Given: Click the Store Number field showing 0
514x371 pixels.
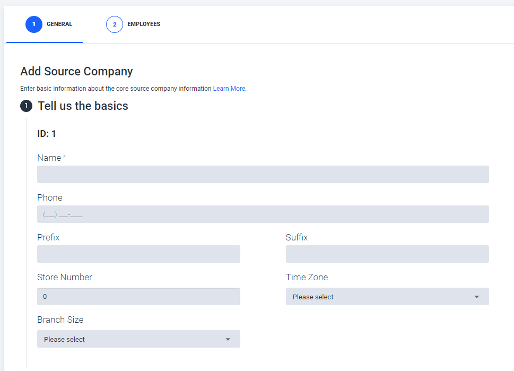Looking at the screenshot, I should [138, 297].
